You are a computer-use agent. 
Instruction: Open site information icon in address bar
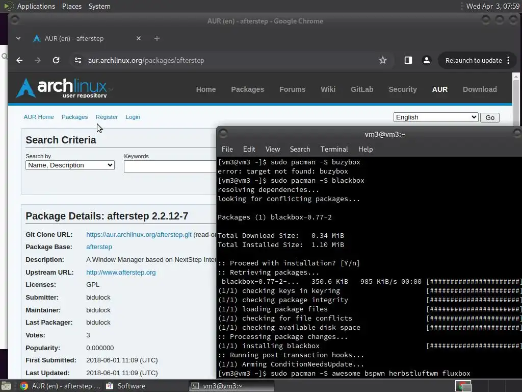(x=78, y=60)
